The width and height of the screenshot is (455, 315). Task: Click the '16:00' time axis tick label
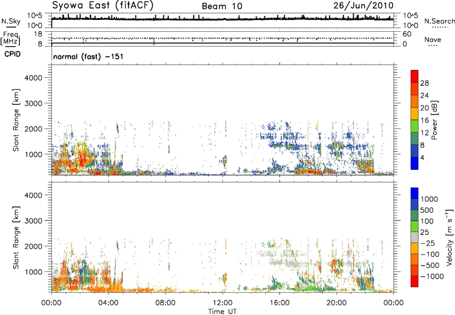click(279, 303)
